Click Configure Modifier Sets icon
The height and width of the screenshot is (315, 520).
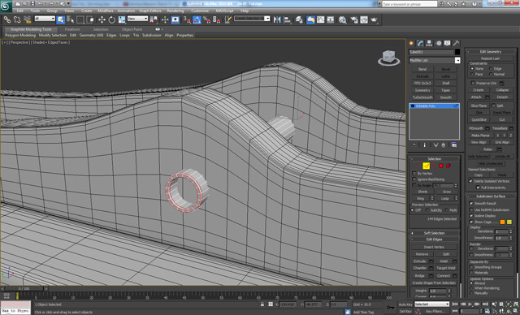pos(454,145)
